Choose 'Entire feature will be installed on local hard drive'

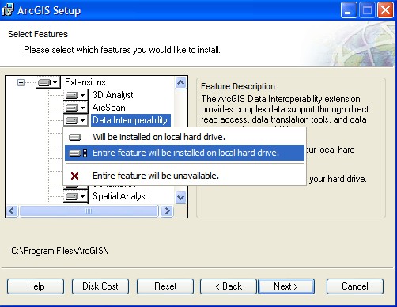(184, 153)
